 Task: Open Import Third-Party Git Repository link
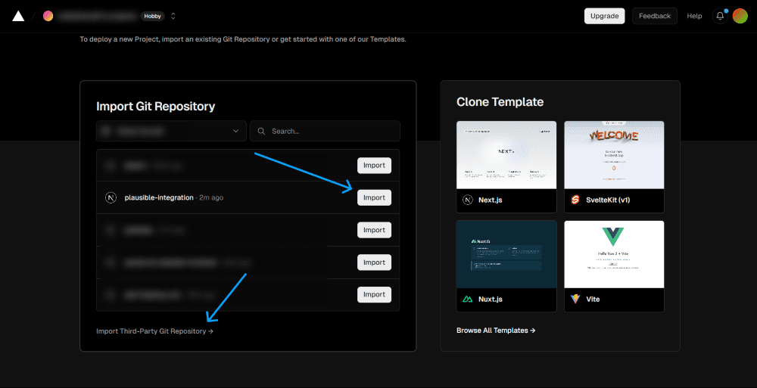154,331
